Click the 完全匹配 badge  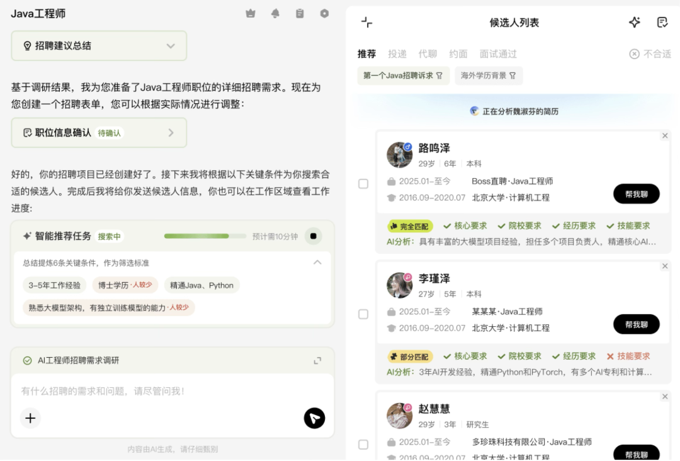[x=410, y=226]
